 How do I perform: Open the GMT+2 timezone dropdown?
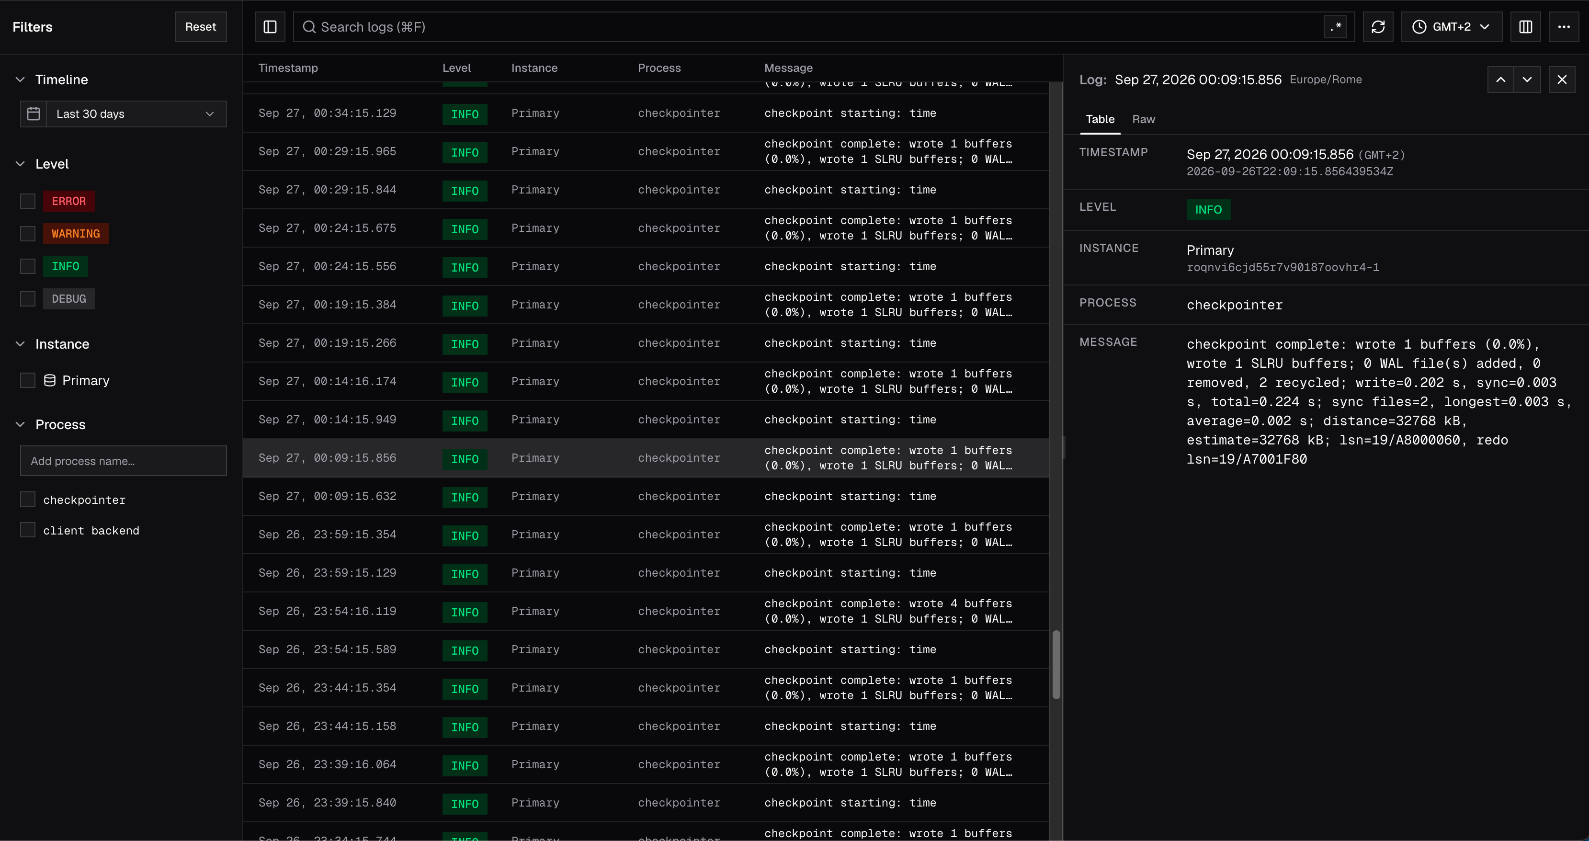point(1452,26)
